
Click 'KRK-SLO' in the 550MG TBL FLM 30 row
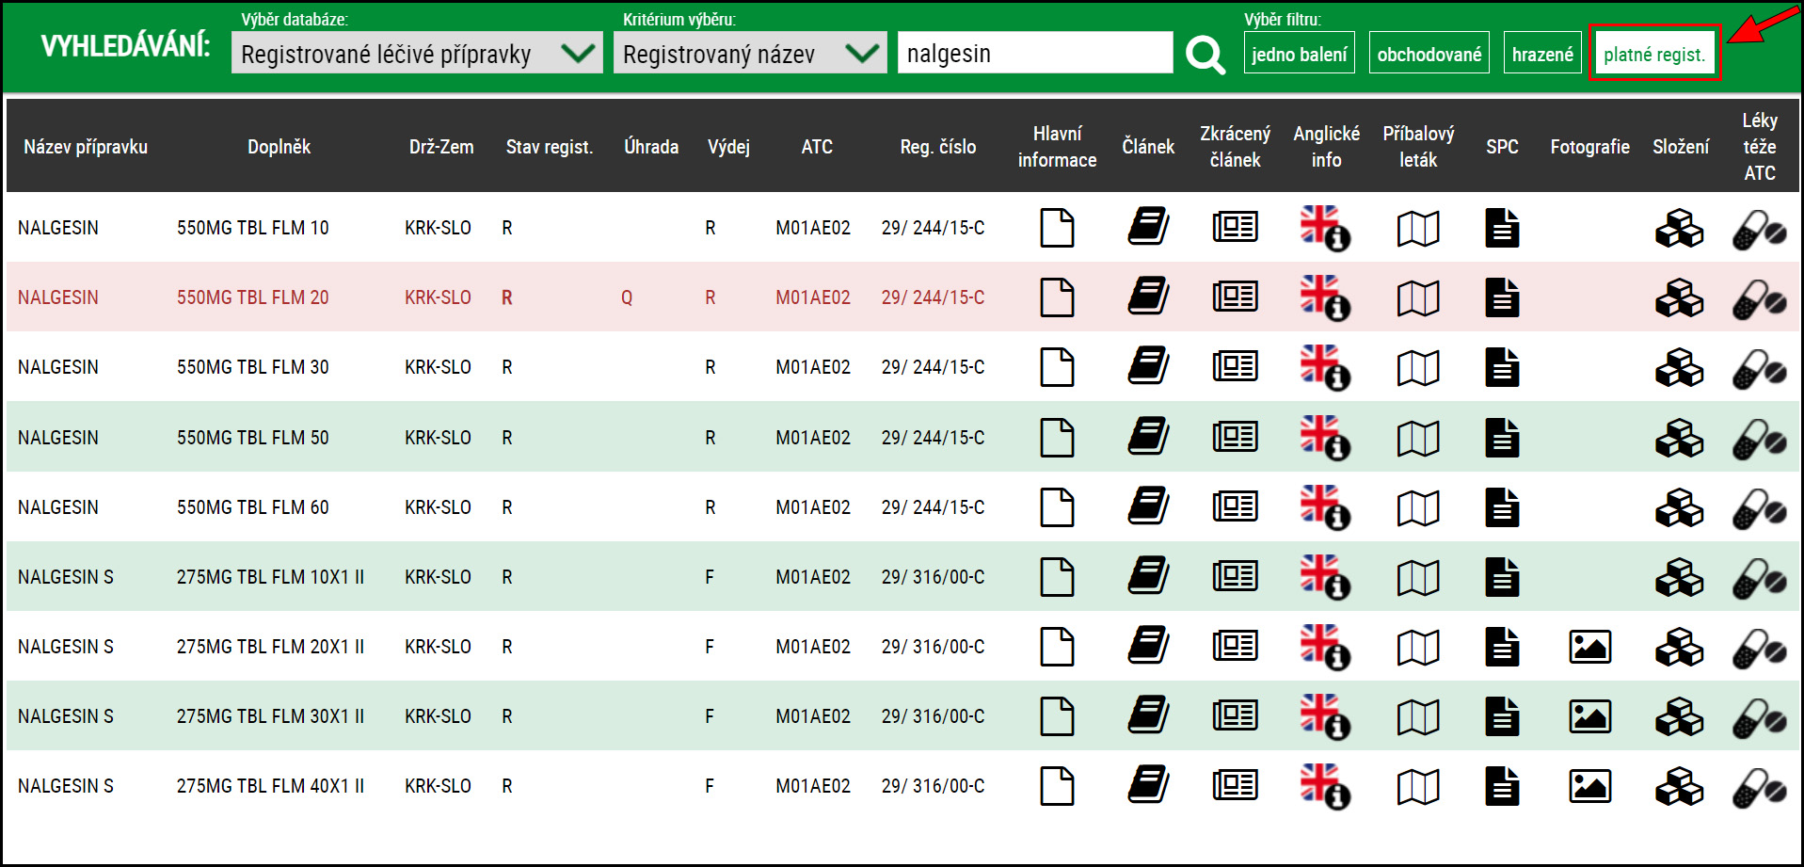[438, 367]
